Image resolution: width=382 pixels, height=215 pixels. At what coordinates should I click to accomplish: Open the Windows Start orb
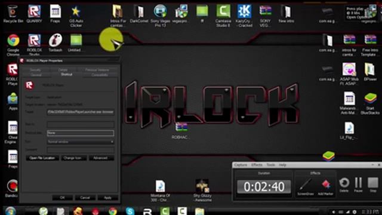tap(10, 211)
